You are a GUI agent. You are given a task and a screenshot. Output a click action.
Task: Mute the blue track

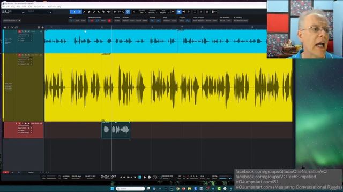19,31
